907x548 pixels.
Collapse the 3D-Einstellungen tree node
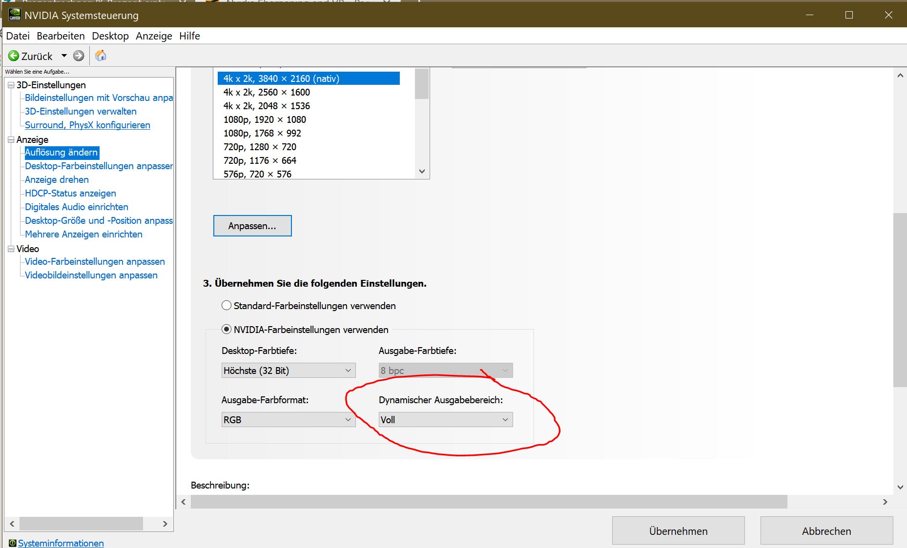click(x=11, y=85)
